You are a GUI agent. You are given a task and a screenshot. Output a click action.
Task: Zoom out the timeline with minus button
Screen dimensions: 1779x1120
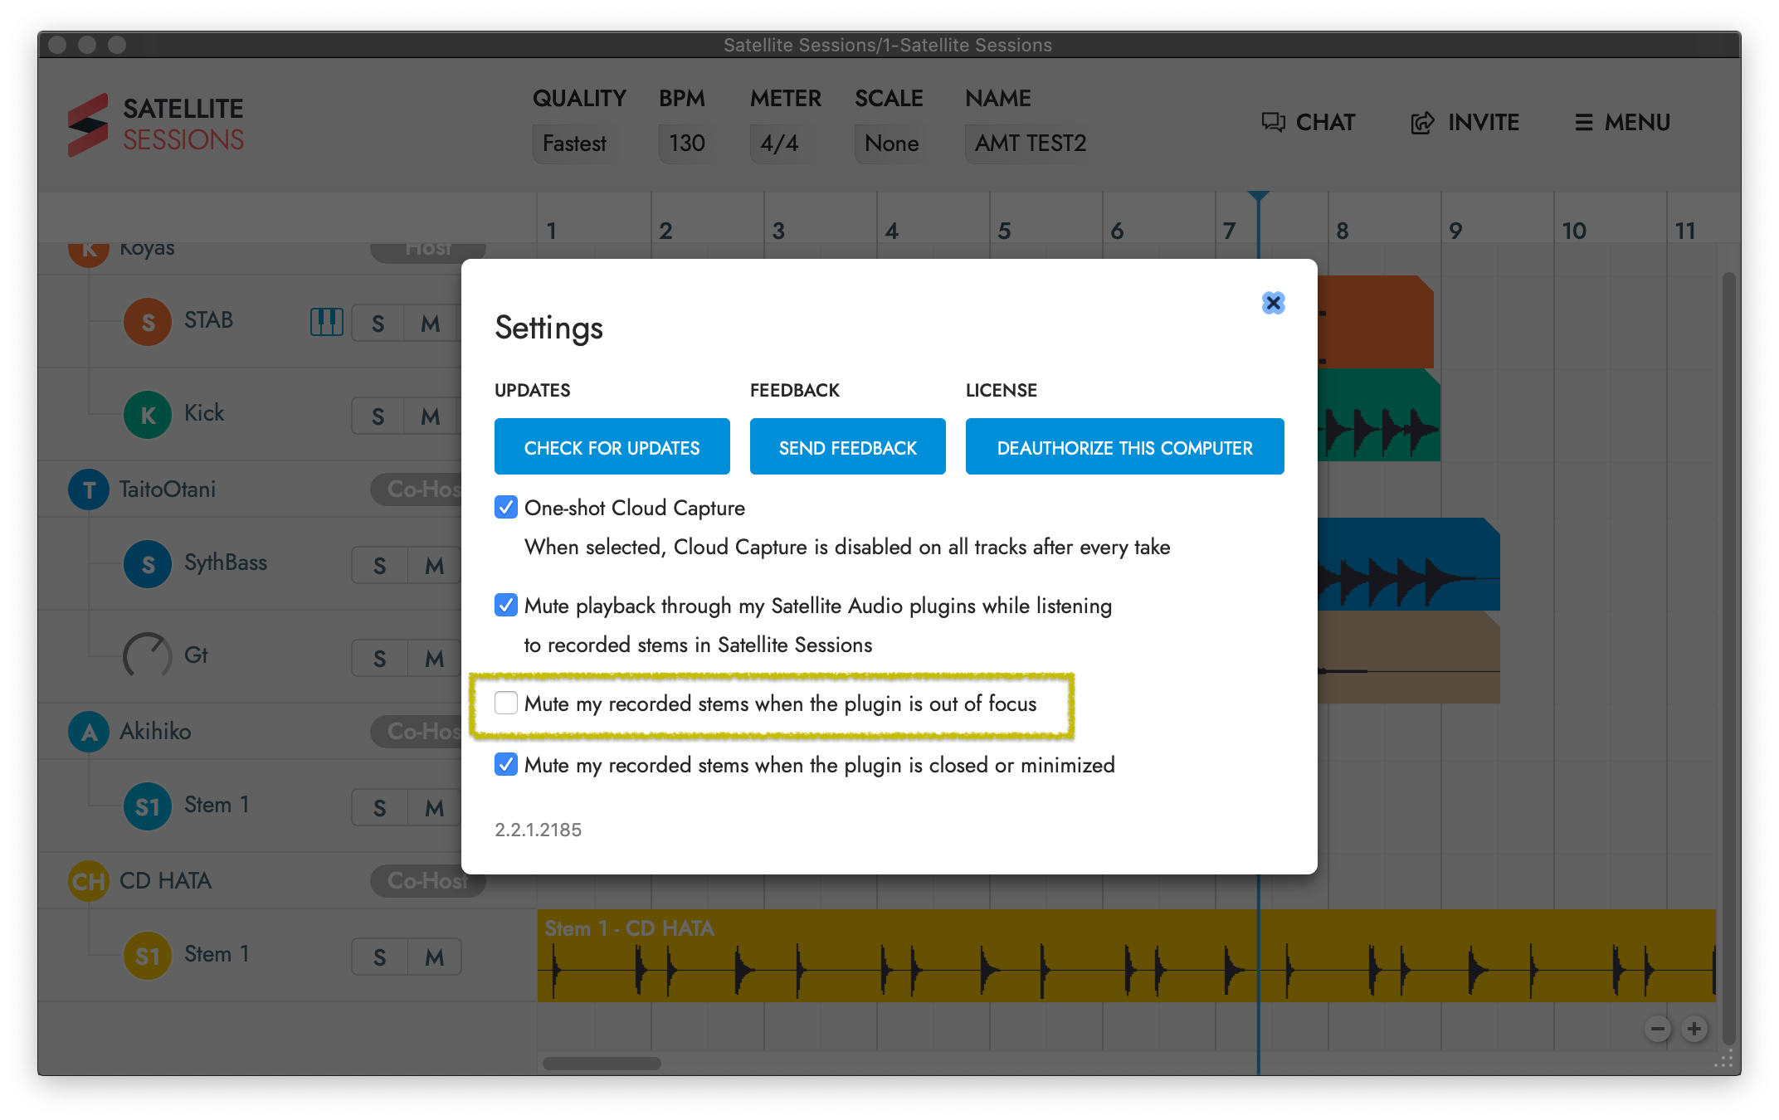pos(1658,1030)
